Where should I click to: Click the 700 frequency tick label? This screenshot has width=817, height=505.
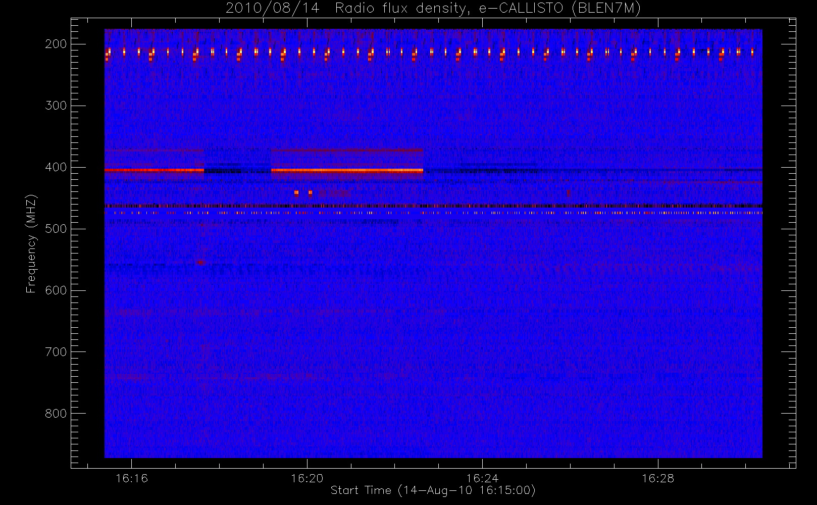(x=56, y=352)
